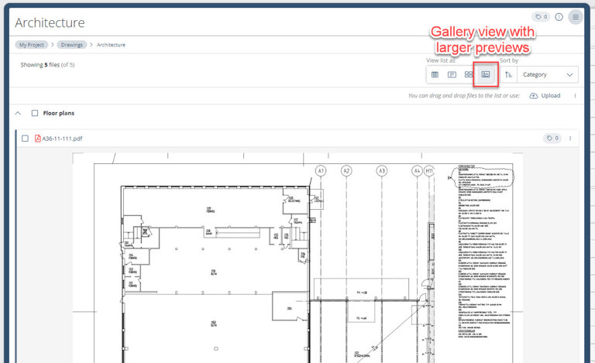Open the Sort by Category dropdown

(x=548, y=74)
